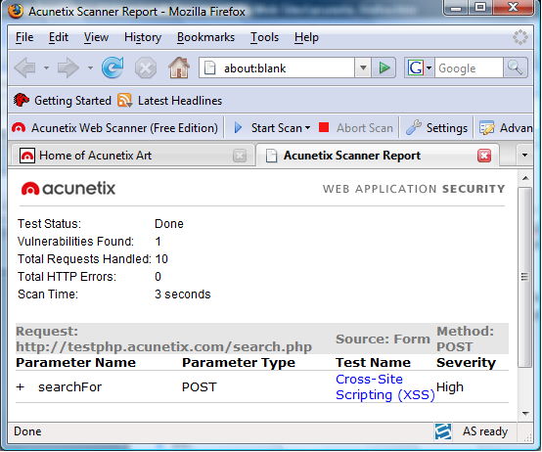Open Settings with the wrench icon
Viewport: 542px width, 452px height.
point(413,127)
